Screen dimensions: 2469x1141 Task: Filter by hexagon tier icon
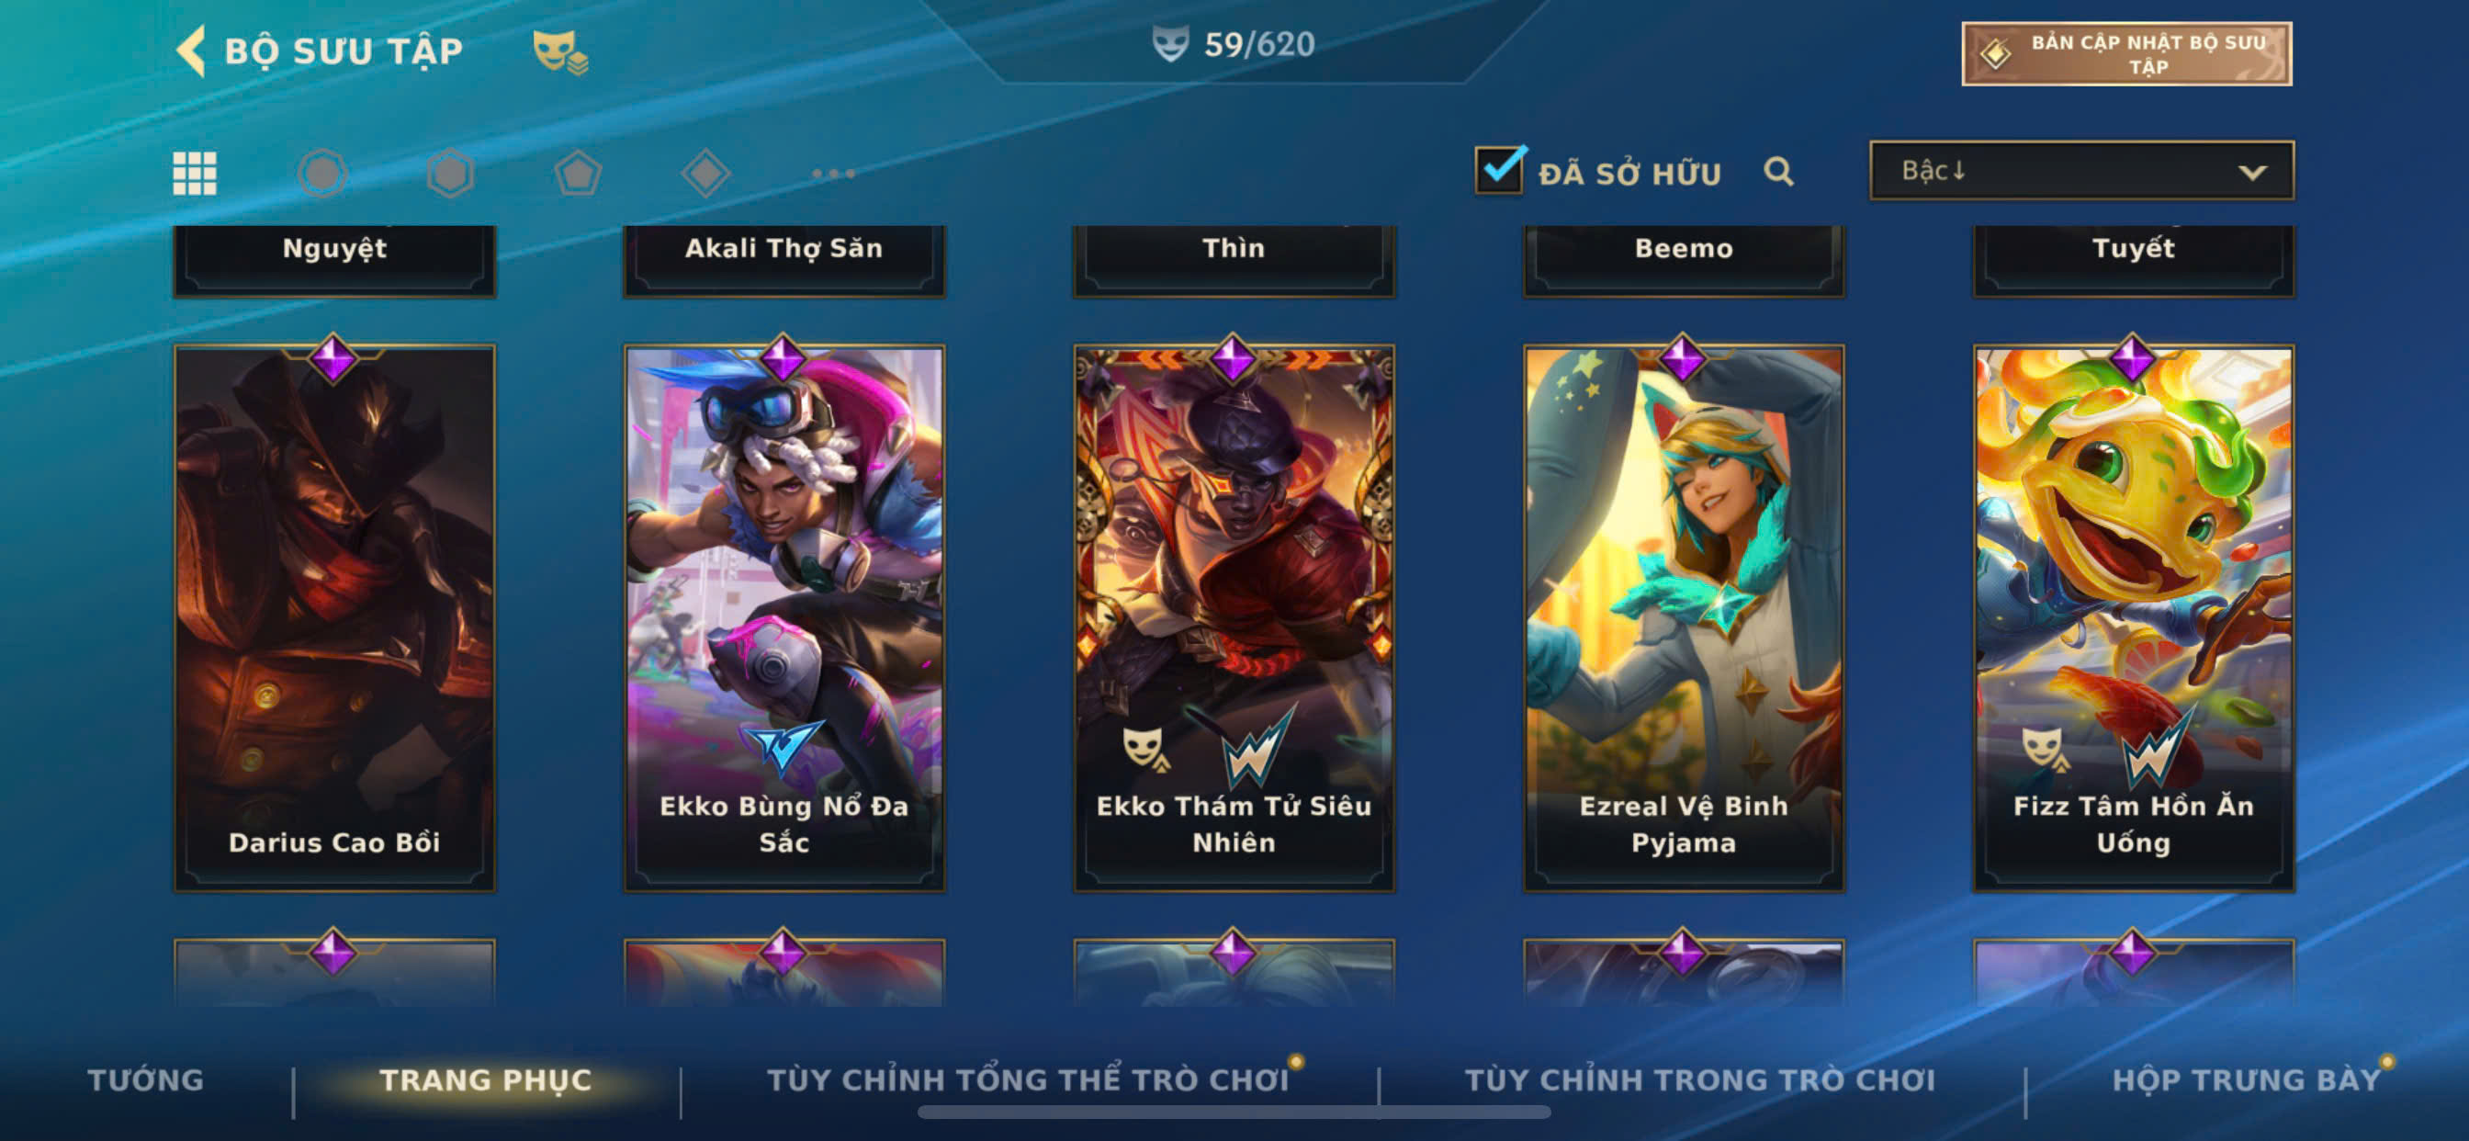tap(450, 174)
